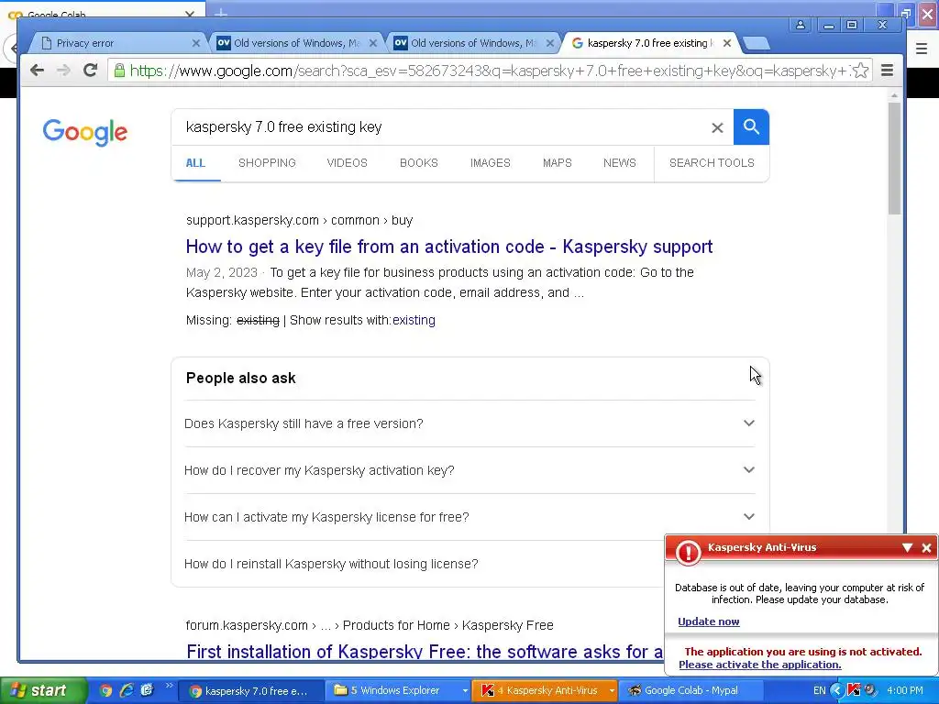Show hidden tray icons arrow
The height and width of the screenshot is (704, 939).
[836, 690]
